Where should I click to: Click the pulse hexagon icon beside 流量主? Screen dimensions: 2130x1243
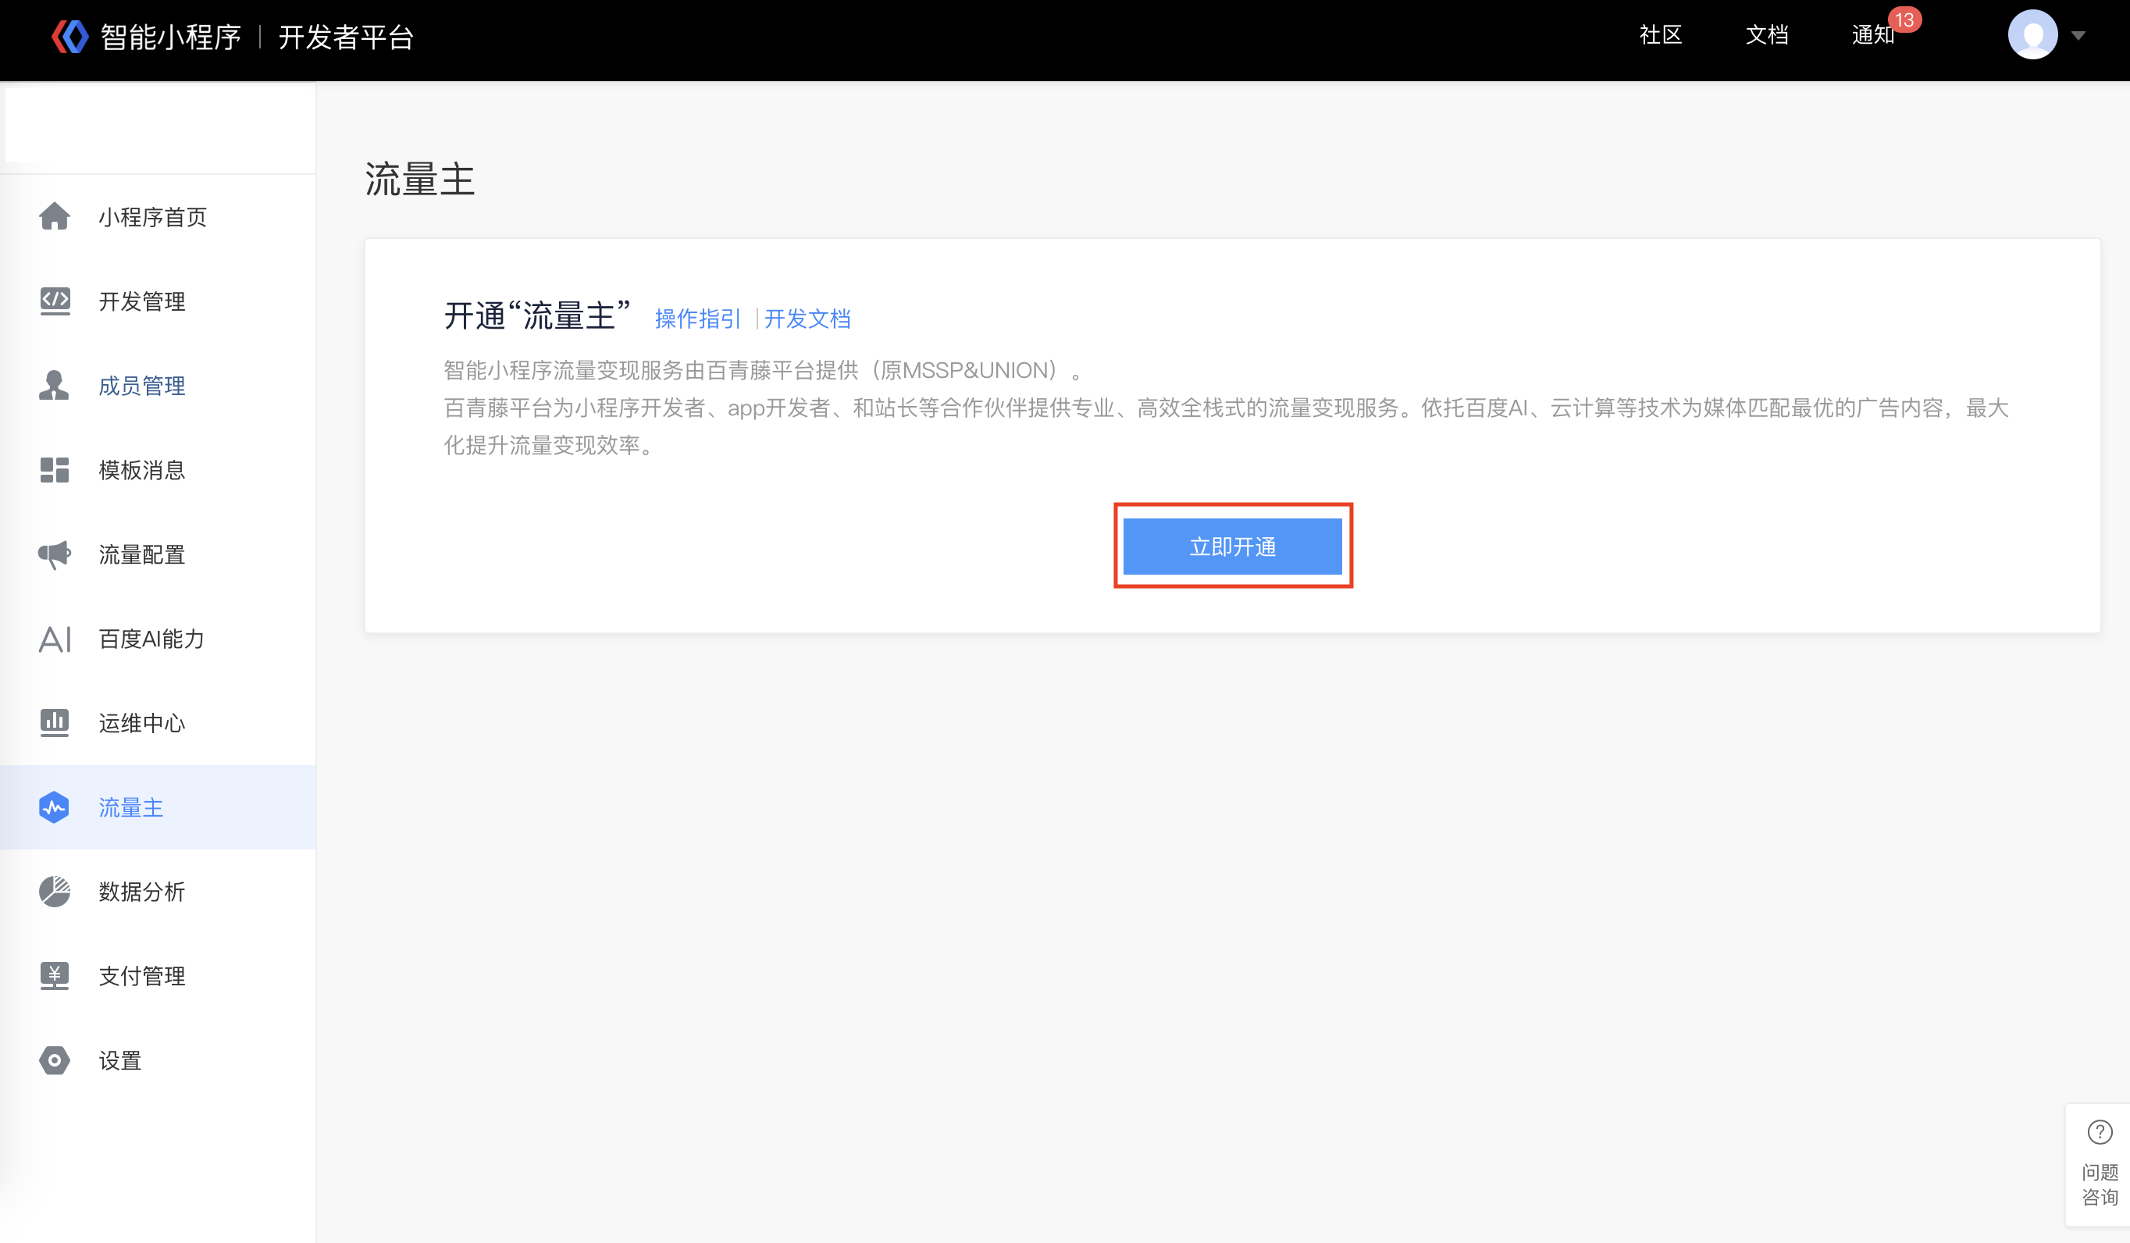(54, 807)
